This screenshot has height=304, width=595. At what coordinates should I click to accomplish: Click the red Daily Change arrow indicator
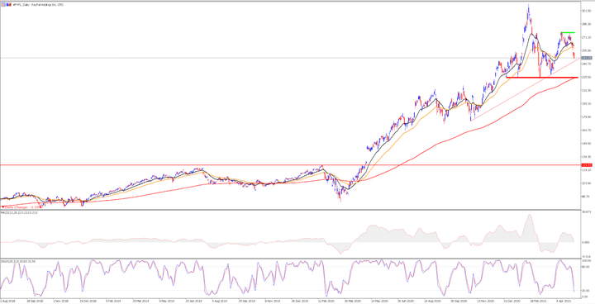3,207
